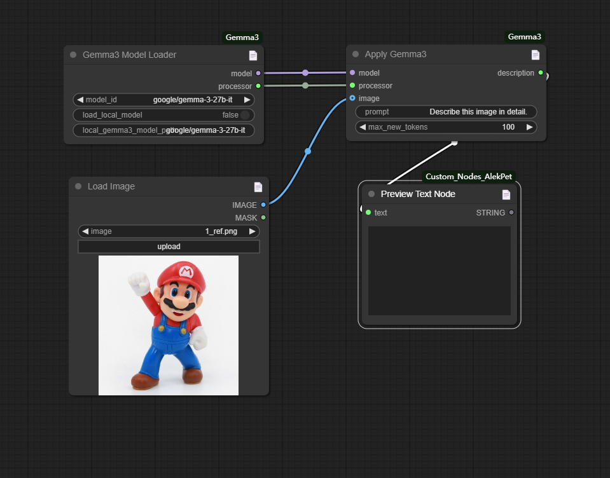Click the upload button in Load Image
This screenshot has height=478, width=610.
169,247
